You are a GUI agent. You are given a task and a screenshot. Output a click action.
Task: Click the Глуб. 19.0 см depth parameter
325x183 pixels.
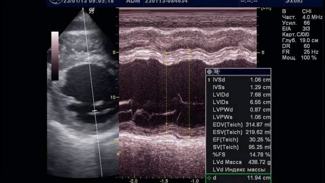coord(300,41)
